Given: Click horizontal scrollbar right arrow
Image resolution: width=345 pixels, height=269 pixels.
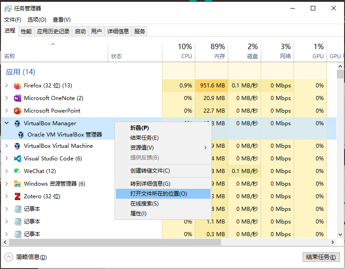Looking at the screenshot, I should coord(333,242).
